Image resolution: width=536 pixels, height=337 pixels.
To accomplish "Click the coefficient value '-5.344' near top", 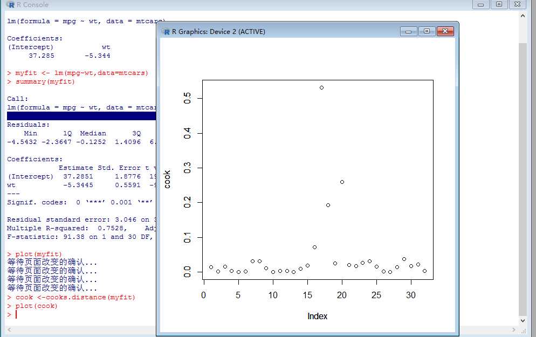I will pyautogui.click(x=98, y=56).
